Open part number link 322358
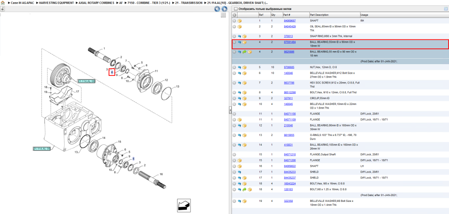This screenshot has height=214, width=449. [x=288, y=201]
